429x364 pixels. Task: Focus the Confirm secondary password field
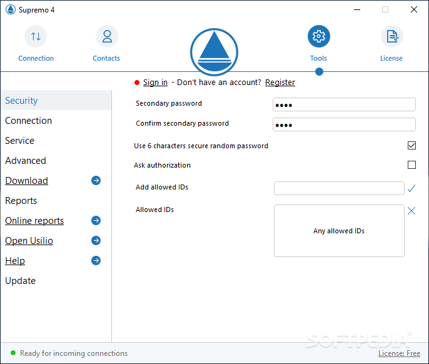pyautogui.click(x=344, y=124)
